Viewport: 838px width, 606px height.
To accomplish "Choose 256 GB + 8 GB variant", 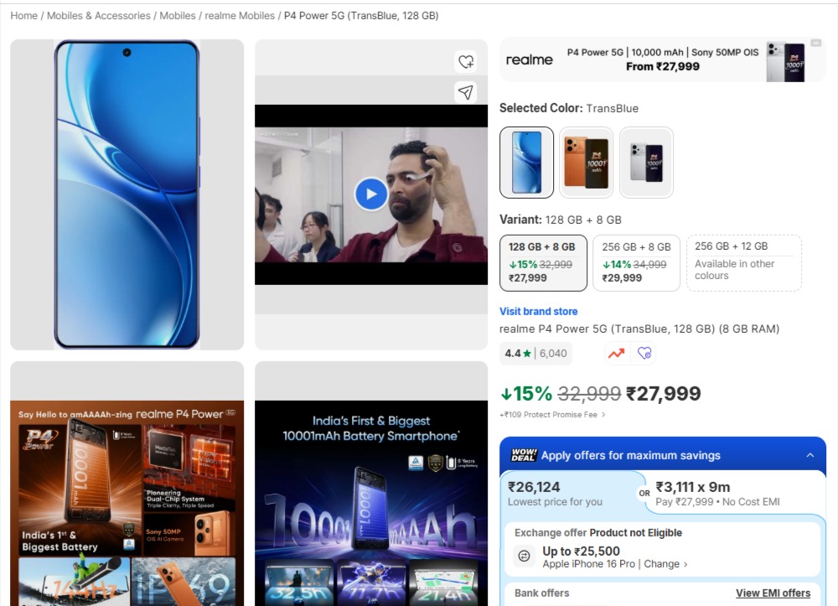I will point(636,263).
